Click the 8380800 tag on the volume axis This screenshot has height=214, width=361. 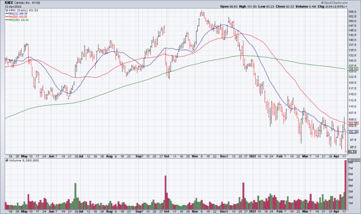click(x=353, y=160)
